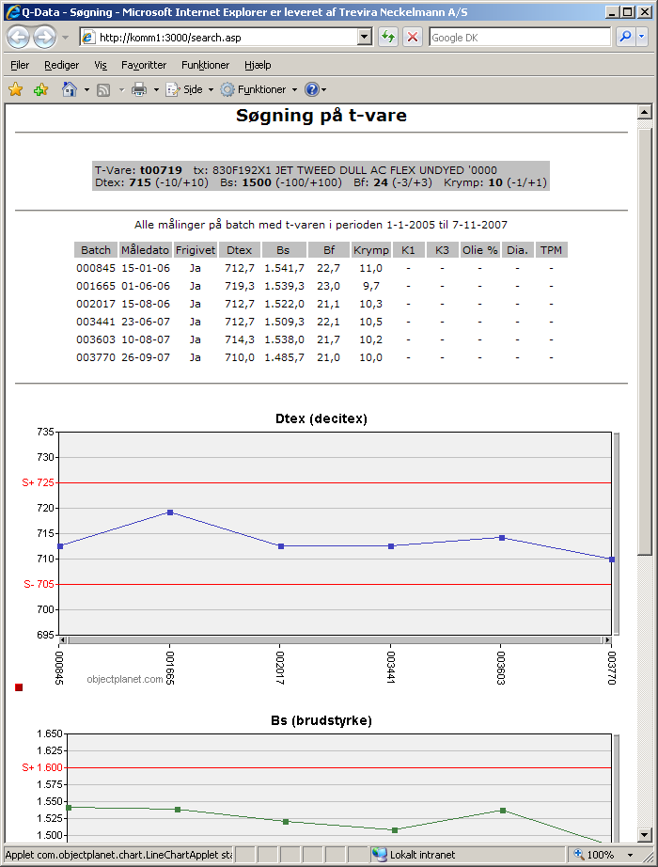Click the vertical page scrollbar thumb
The width and height of the screenshot is (658, 867).
point(644,341)
